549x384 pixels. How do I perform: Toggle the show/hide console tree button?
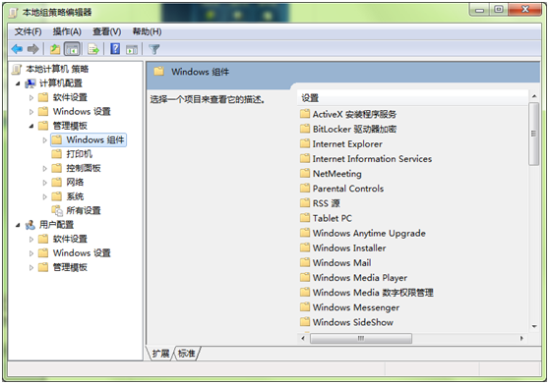point(72,49)
